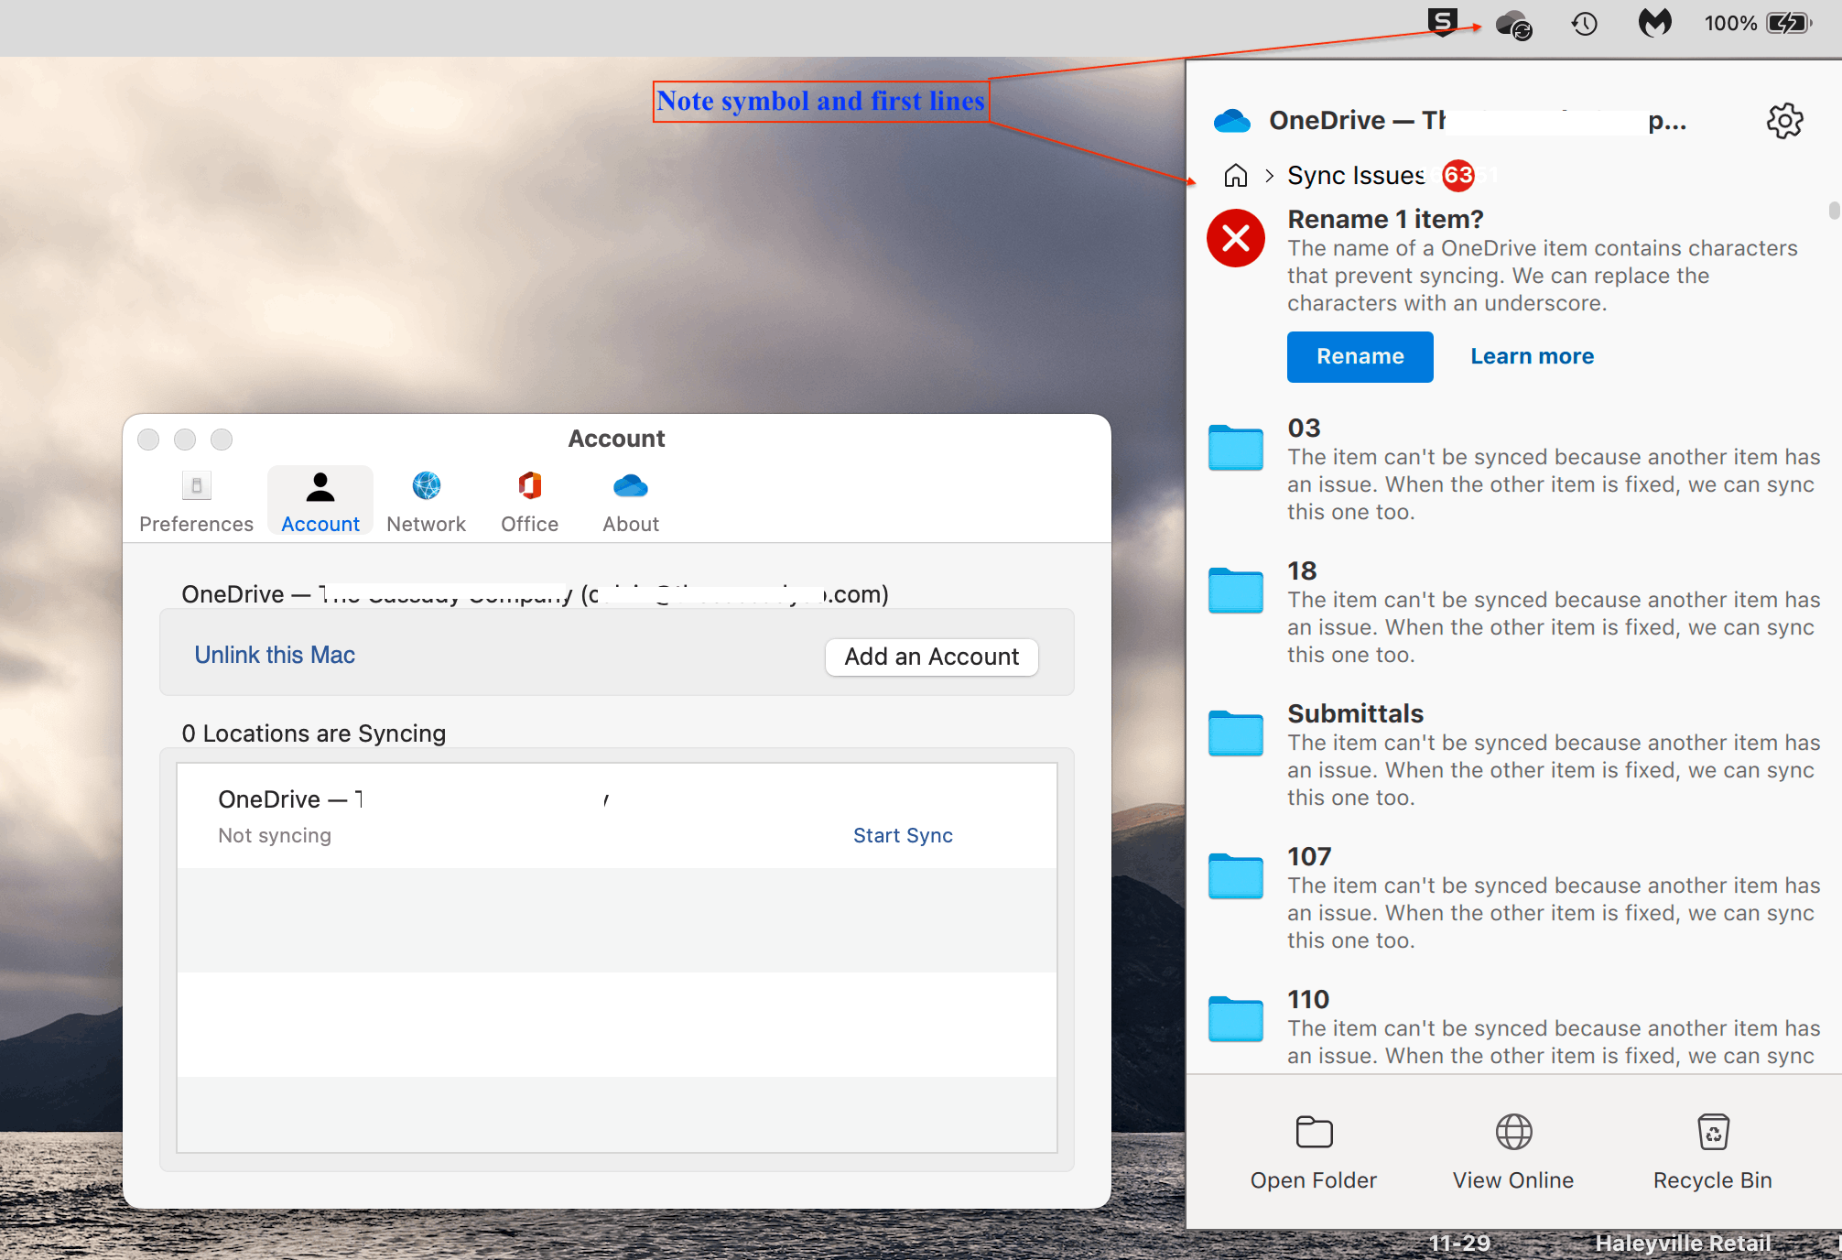Click folder icon beside 03
This screenshot has width=1842, height=1260.
pyautogui.click(x=1235, y=448)
